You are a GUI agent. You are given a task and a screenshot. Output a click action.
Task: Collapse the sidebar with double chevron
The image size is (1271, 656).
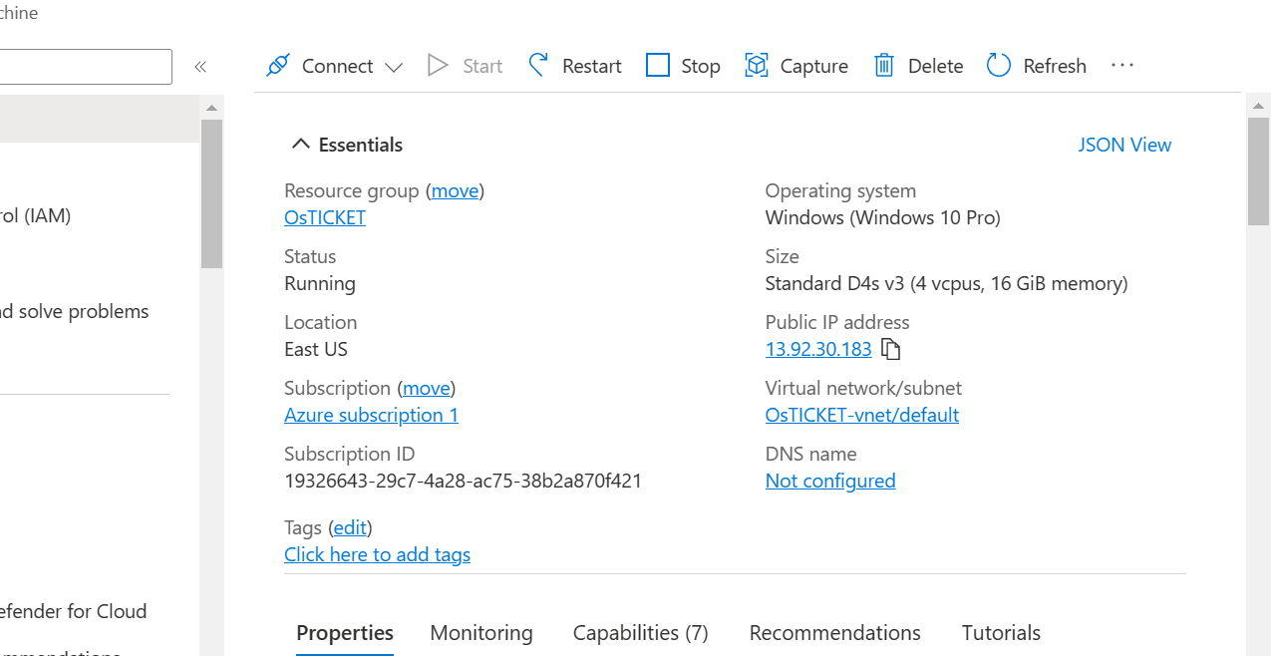200,67
